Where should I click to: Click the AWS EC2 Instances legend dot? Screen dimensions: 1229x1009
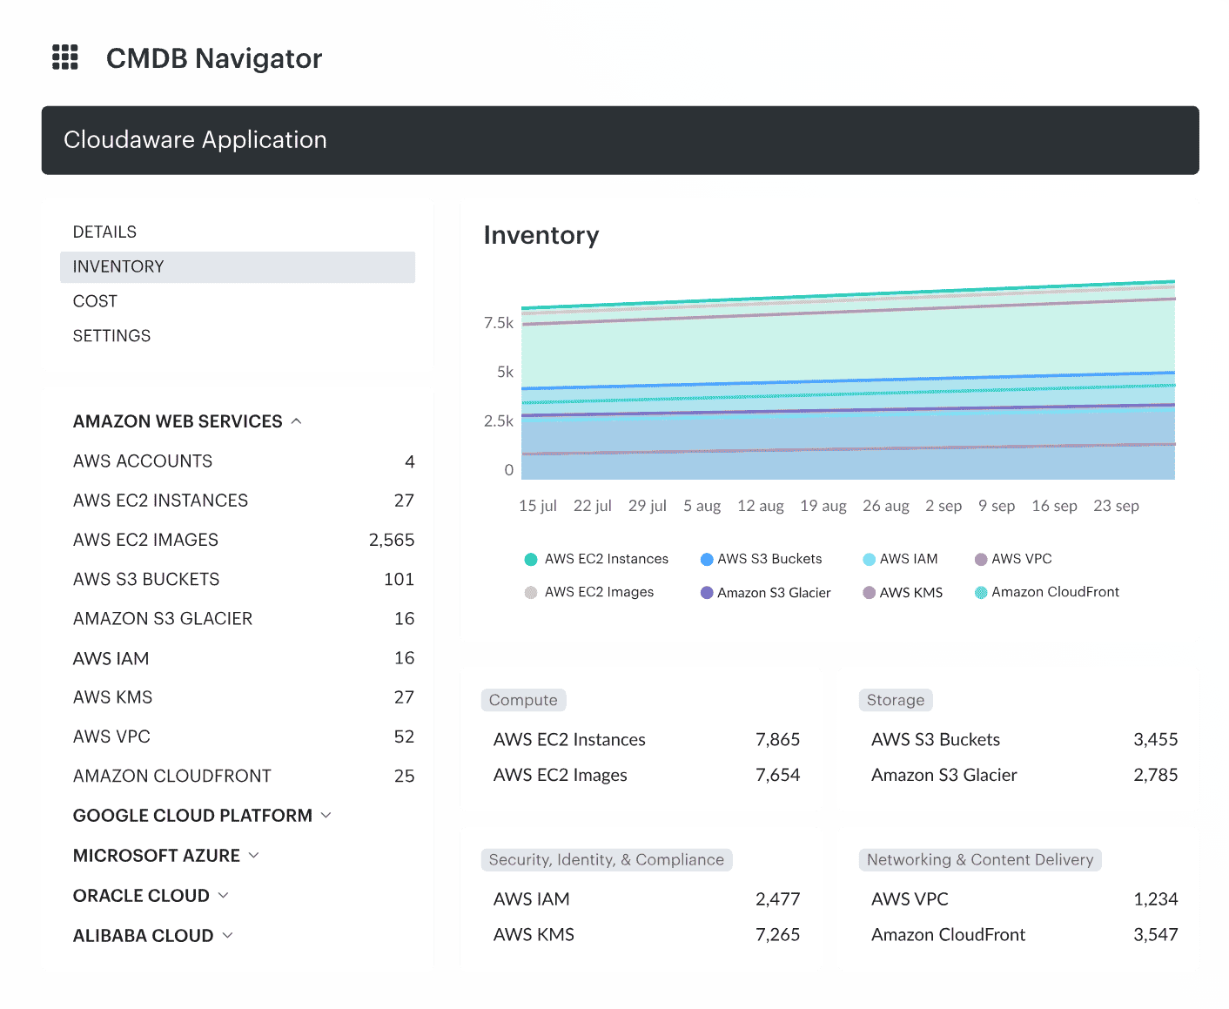click(x=530, y=559)
